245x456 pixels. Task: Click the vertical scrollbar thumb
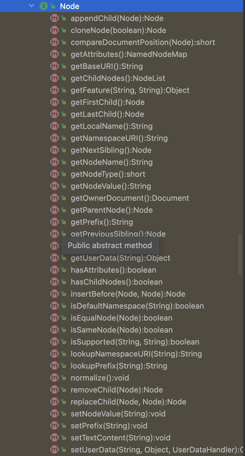(x=240, y=255)
